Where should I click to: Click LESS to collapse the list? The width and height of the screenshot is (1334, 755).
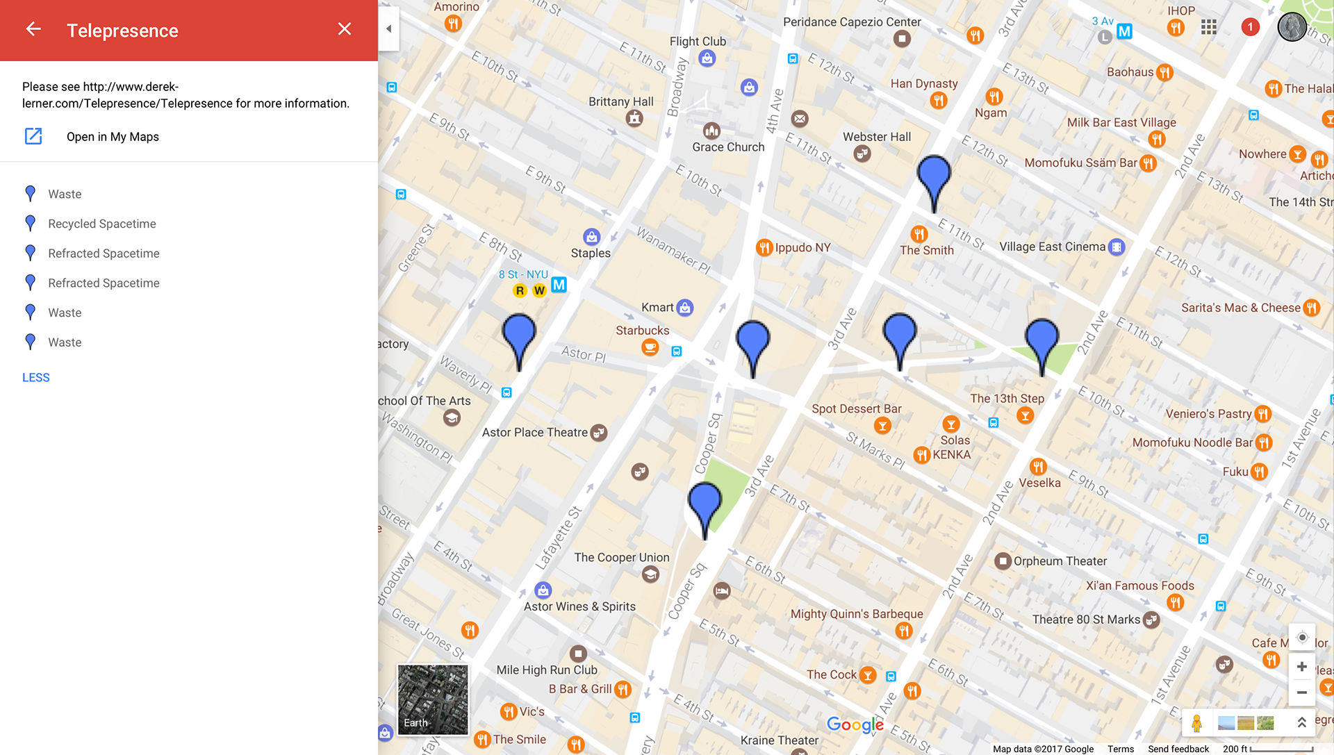click(36, 378)
